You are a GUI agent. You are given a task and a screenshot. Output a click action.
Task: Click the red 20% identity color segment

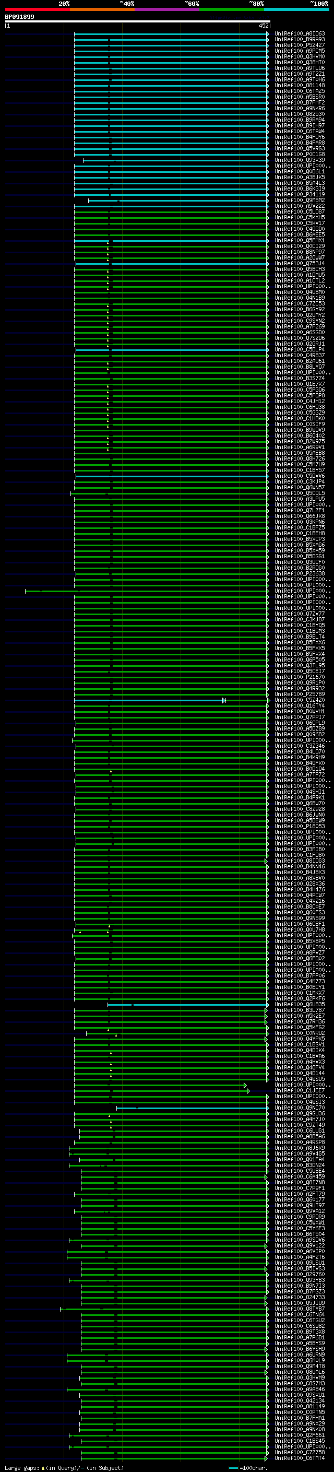pos(37,9)
